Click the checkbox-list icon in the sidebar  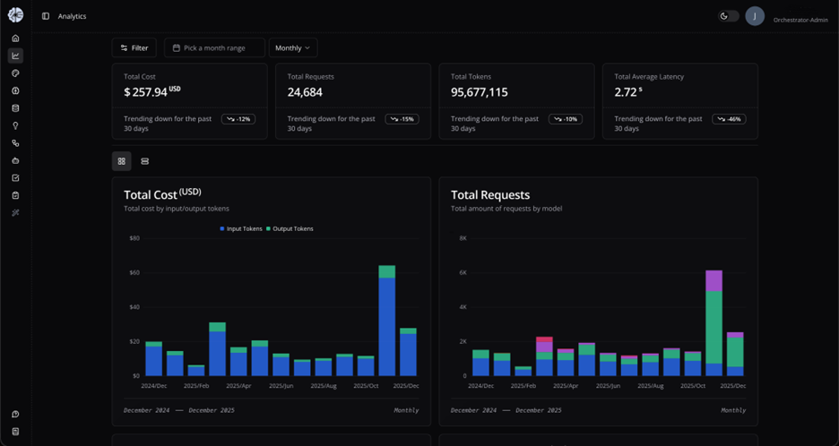tap(15, 178)
